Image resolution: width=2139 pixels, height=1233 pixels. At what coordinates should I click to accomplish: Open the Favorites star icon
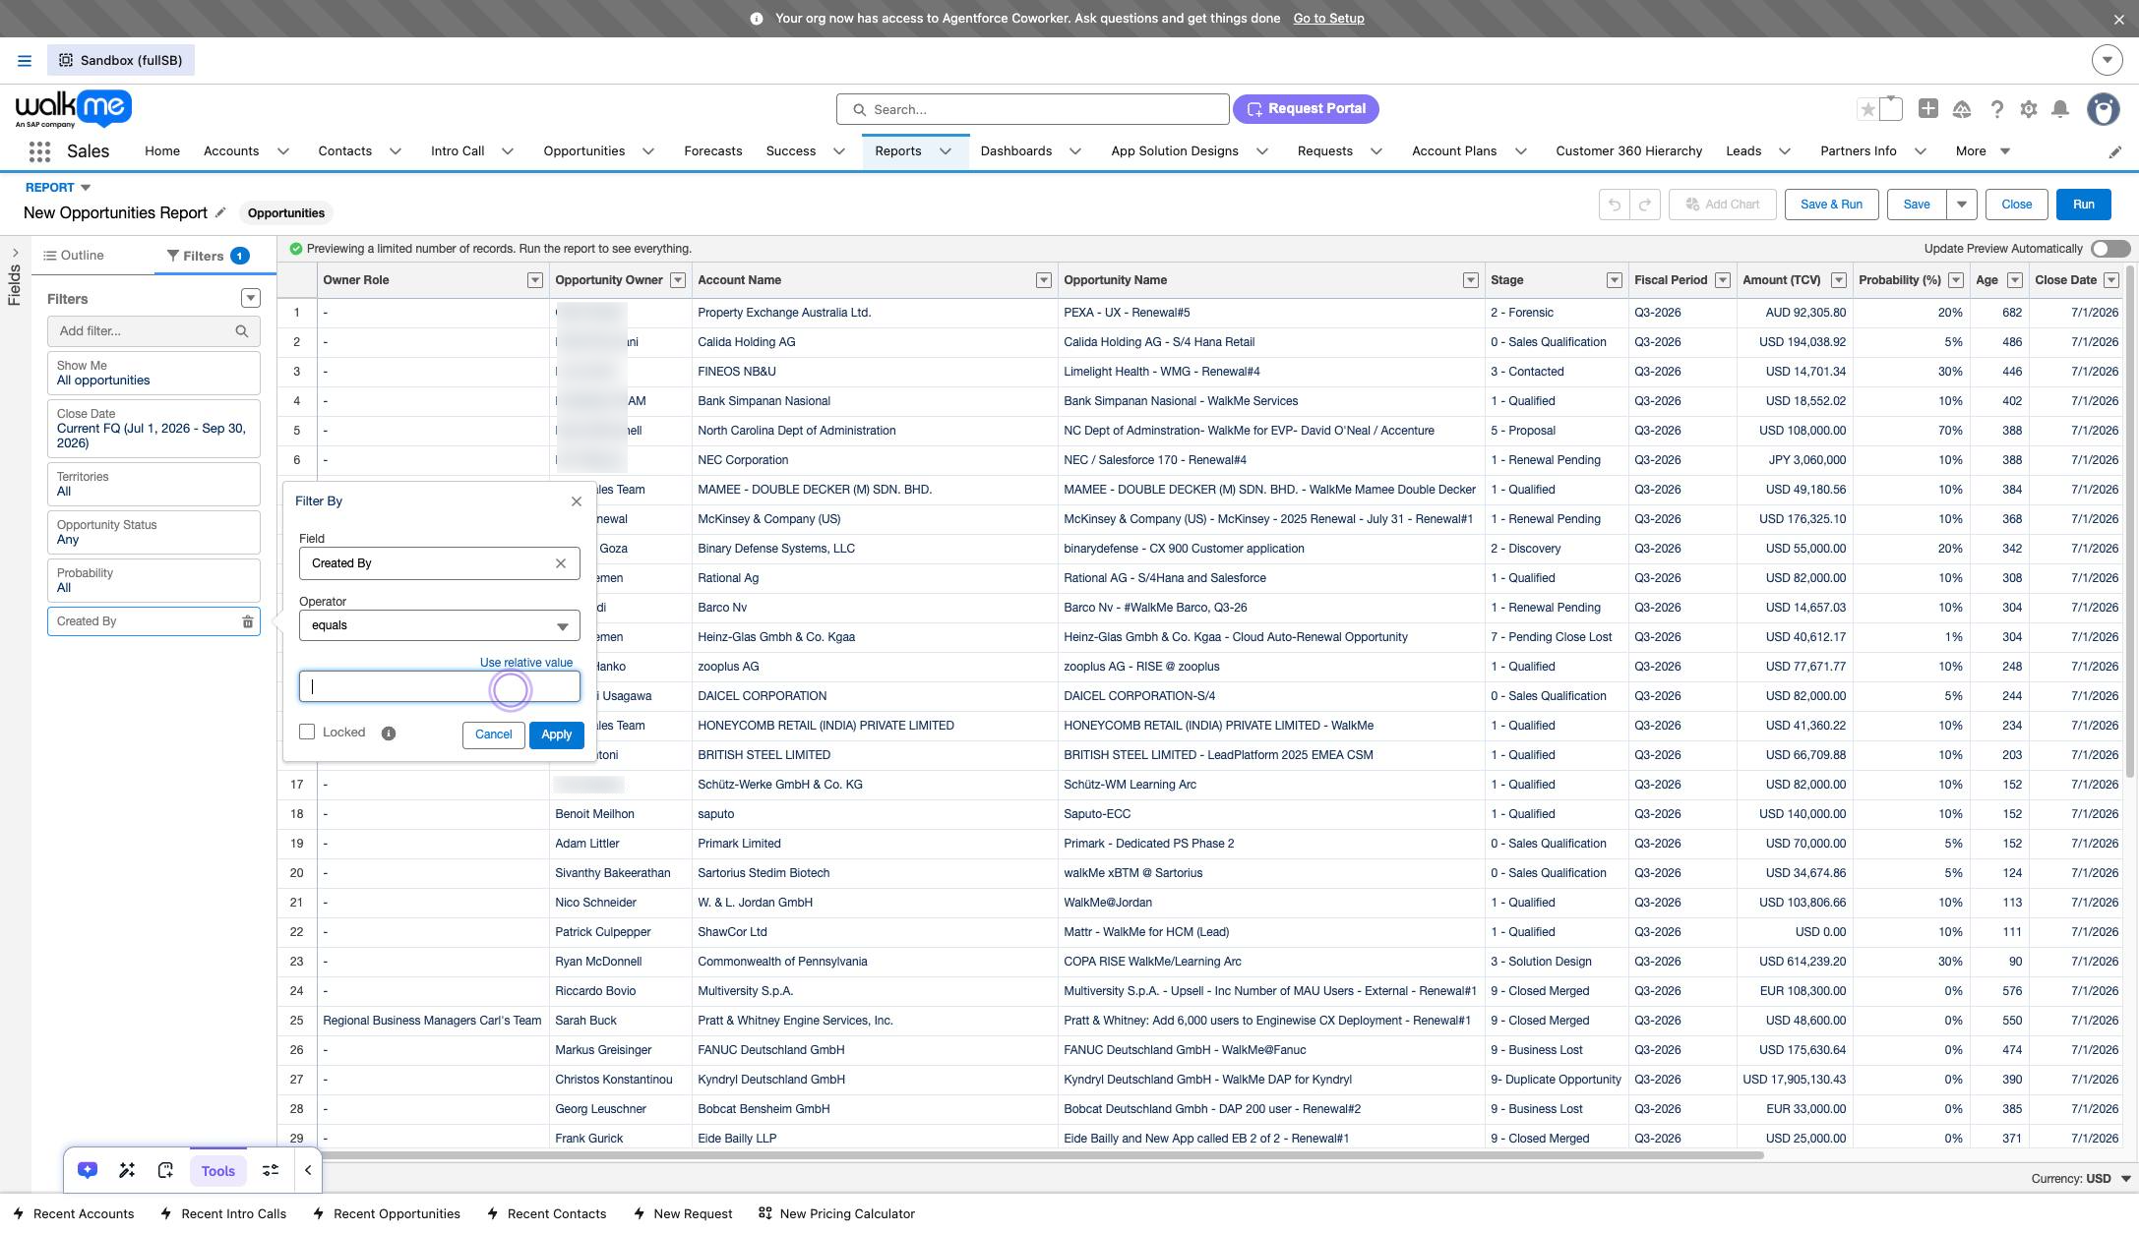pyautogui.click(x=1867, y=110)
